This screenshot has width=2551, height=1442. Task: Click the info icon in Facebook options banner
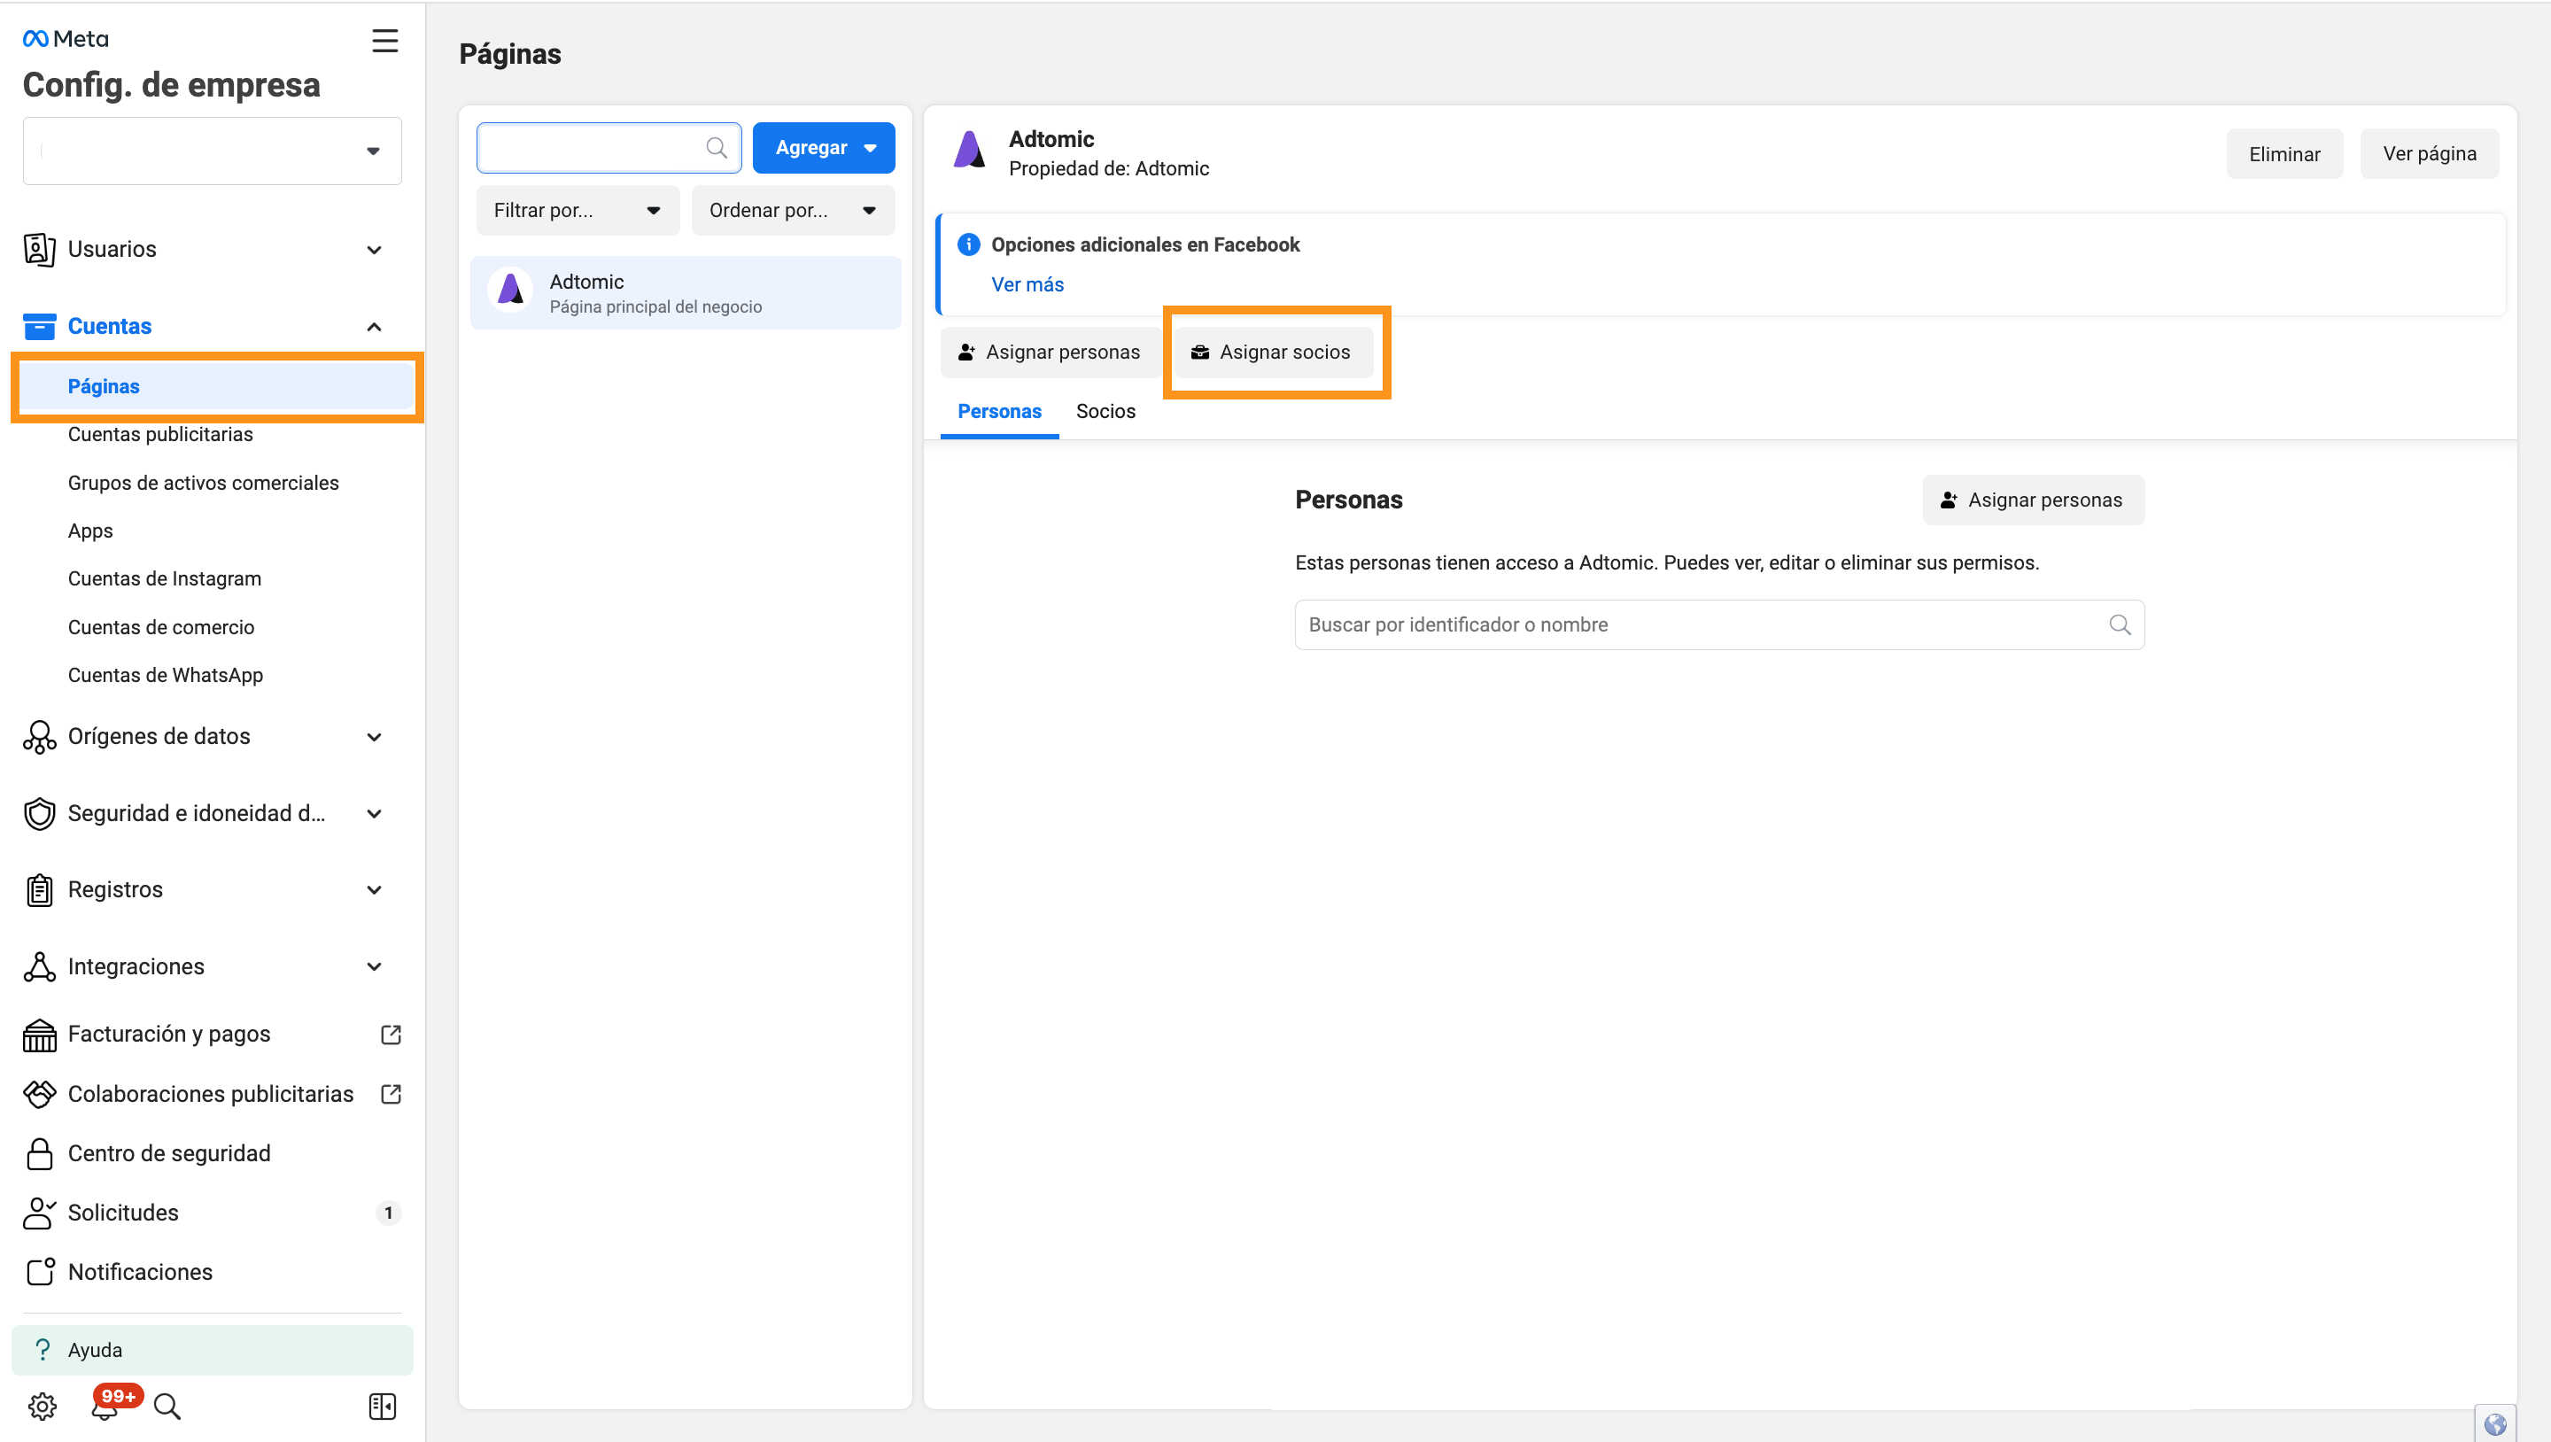pyautogui.click(x=968, y=244)
